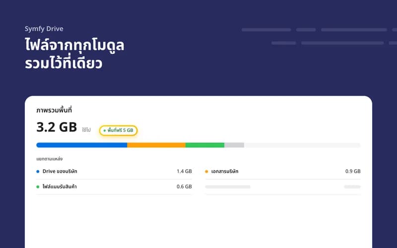
Task: Click the Symfy Drive title label
Action: pyautogui.click(x=44, y=29)
